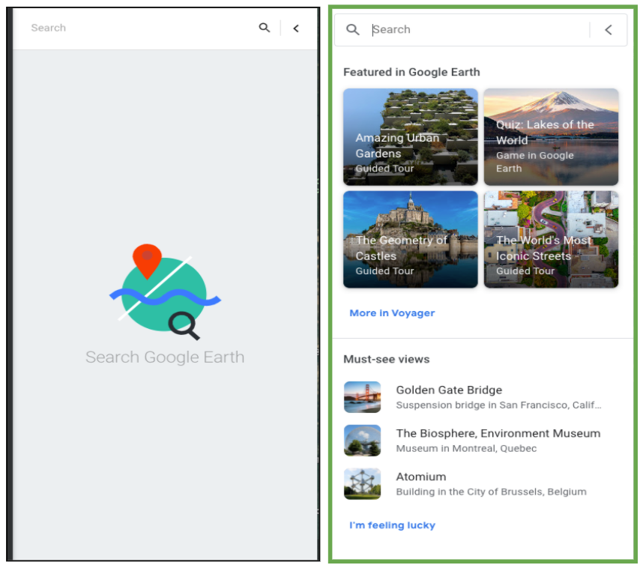
Task: Click the magnifier icon in the left panel
Action: pyautogui.click(x=264, y=28)
